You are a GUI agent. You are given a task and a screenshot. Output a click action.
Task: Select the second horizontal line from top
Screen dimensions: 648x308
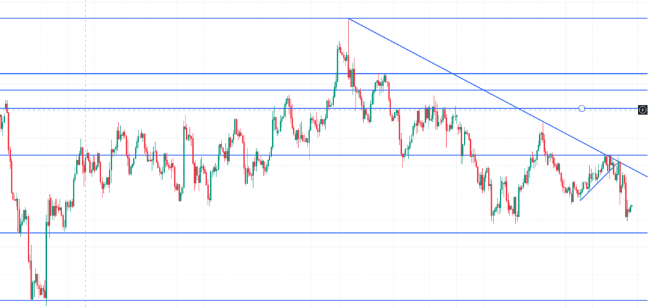(190, 74)
